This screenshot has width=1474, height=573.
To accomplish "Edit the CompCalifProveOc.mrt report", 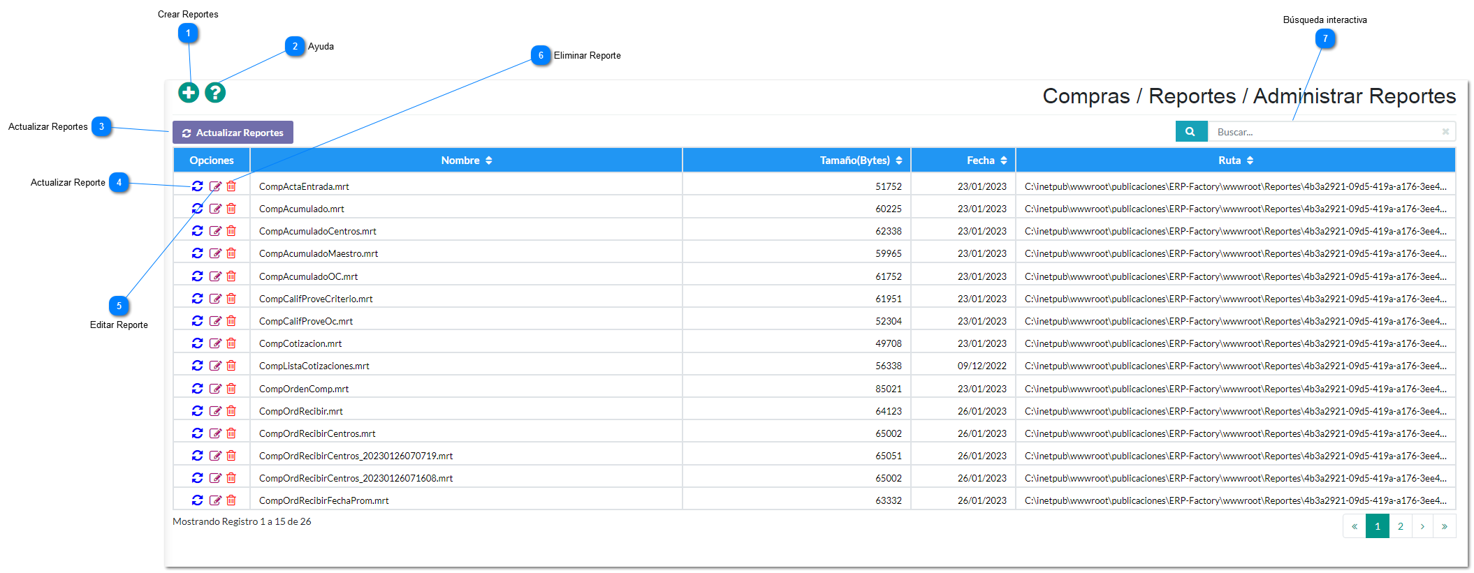I will tap(215, 321).
